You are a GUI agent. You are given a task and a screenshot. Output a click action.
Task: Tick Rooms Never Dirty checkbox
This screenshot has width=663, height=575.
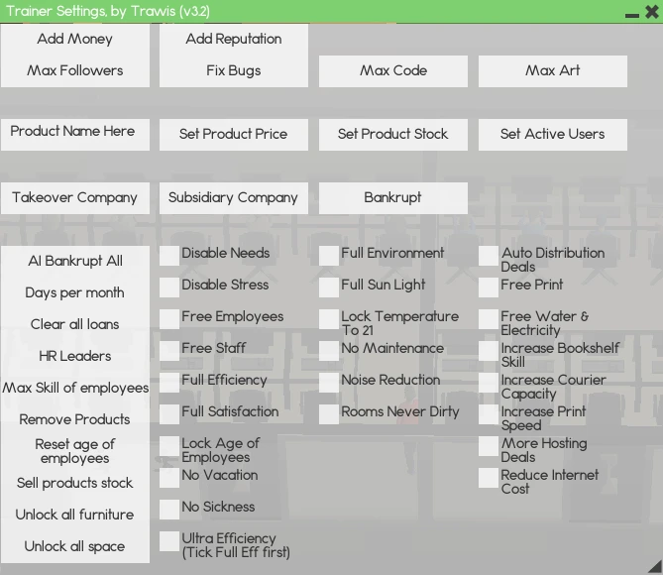329,414
